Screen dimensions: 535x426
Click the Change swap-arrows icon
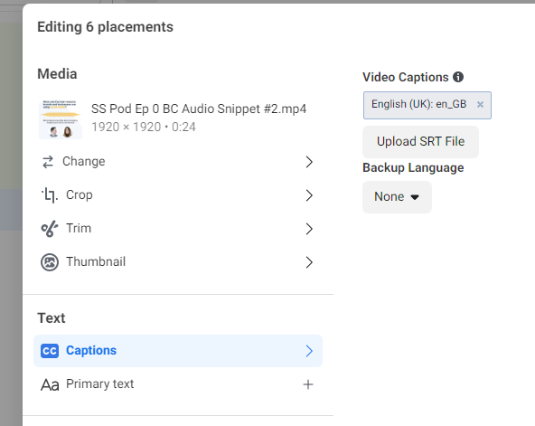[x=48, y=162]
